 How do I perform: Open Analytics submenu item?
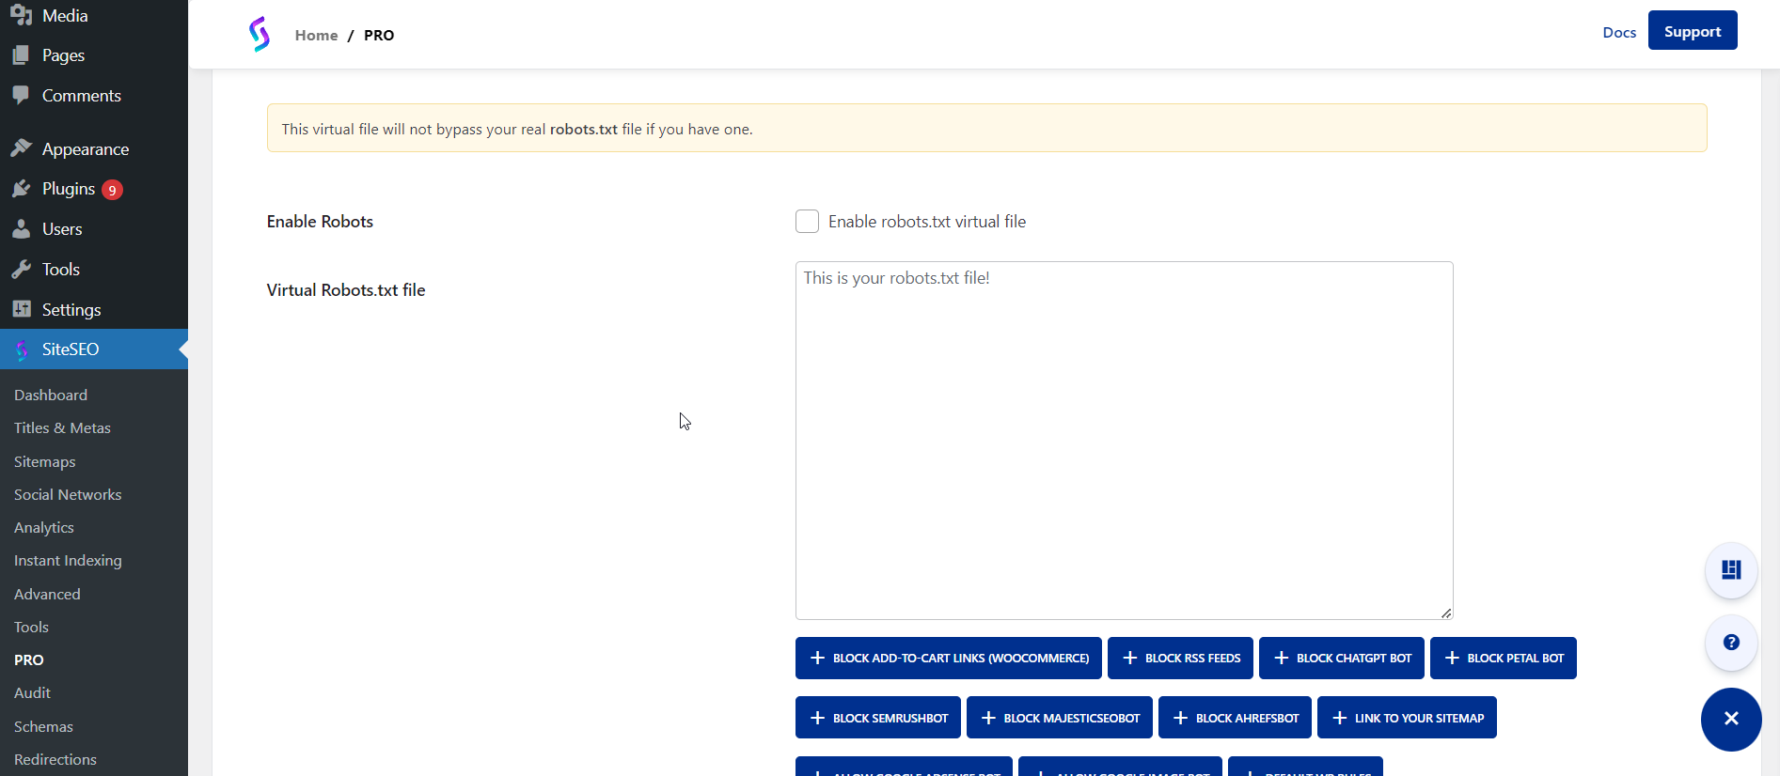[43, 527]
